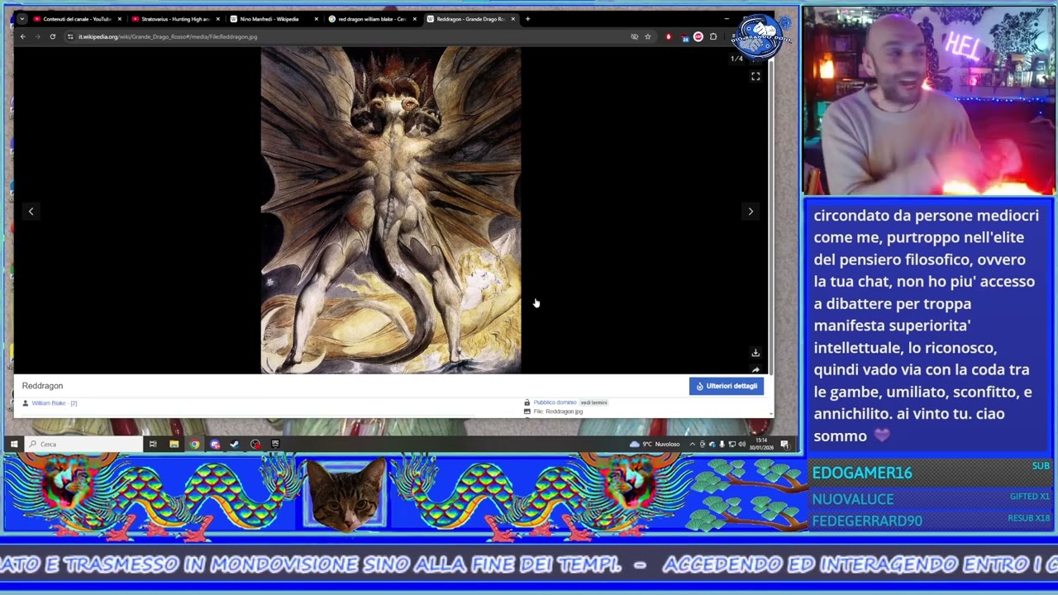The width and height of the screenshot is (1058, 595).
Task: Enter fullscreen in the media viewer
Action: (x=755, y=76)
